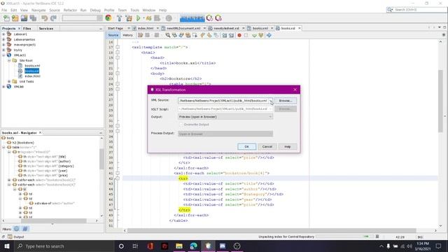Click the Navigator horizontal scrollbar
The height and width of the screenshot is (252, 448).
[53, 221]
